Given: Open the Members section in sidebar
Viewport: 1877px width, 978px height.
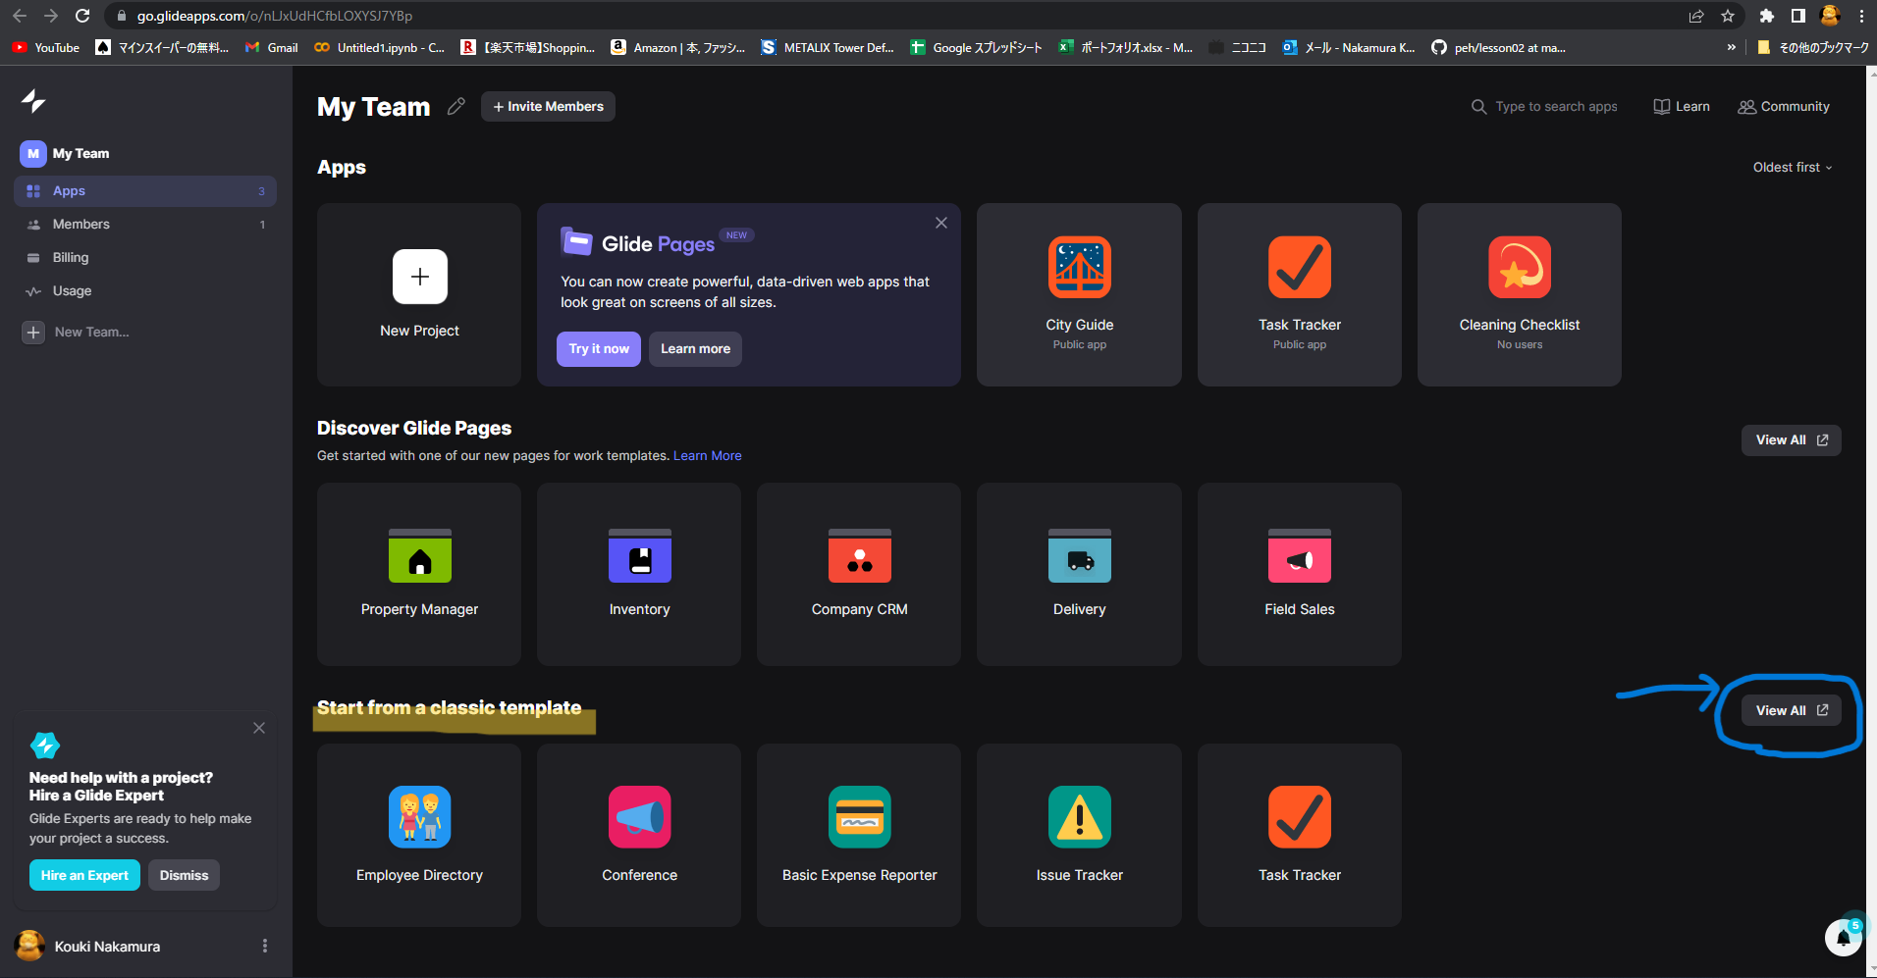Looking at the screenshot, I should pyautogui.click(x=145, y=225).
